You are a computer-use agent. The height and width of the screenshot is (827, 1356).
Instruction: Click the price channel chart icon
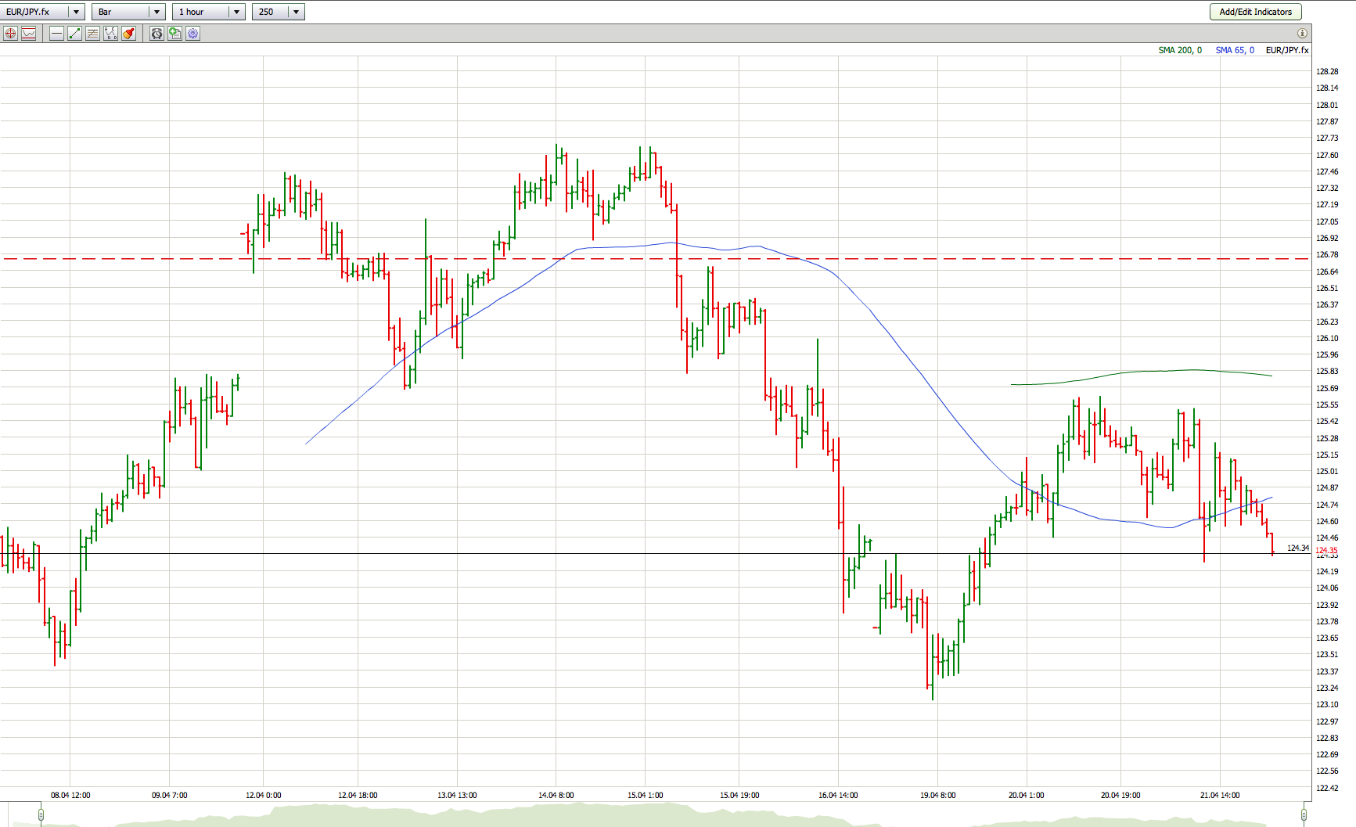pyautogui.click(x=29, y=34)
